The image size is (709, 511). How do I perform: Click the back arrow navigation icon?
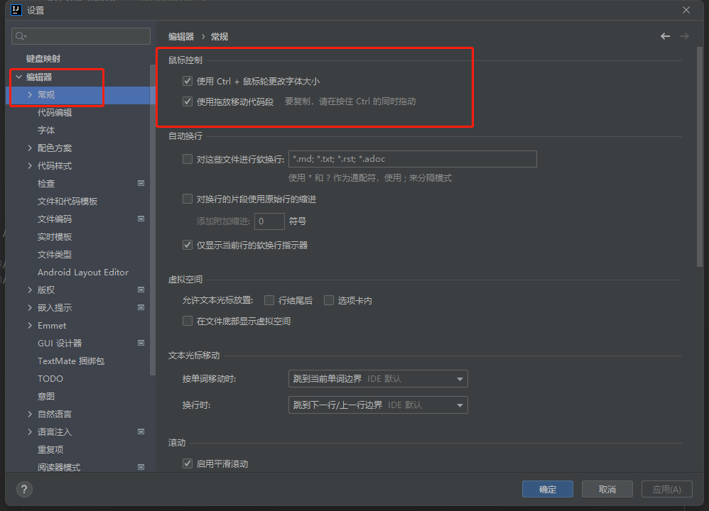(x=665, y=36)
